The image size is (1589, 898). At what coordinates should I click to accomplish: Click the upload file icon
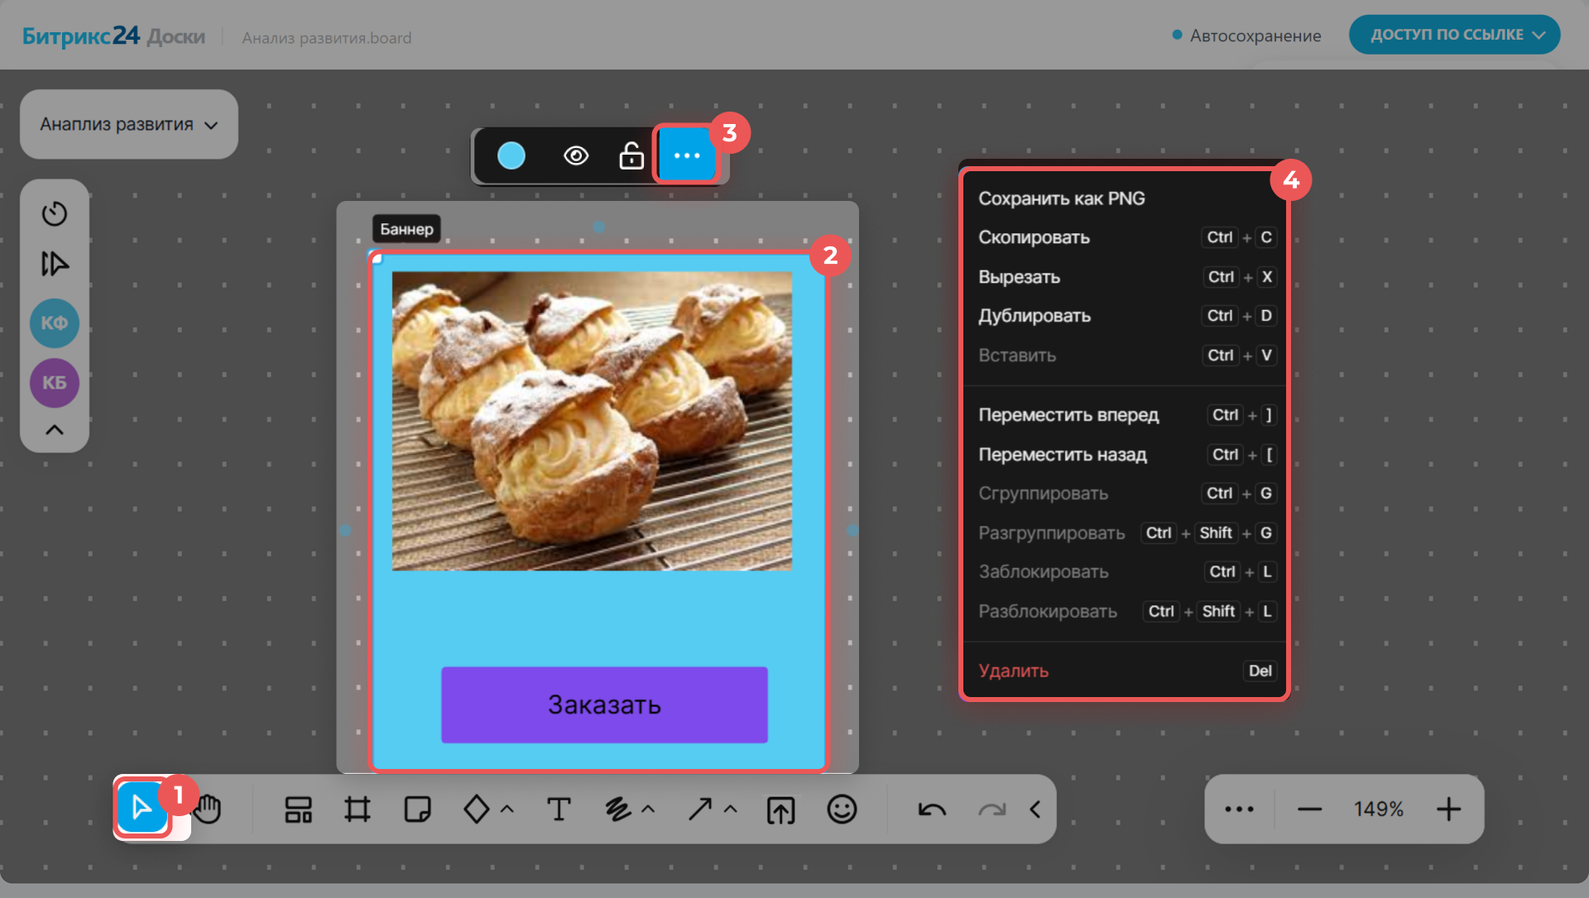coord(780,810)
